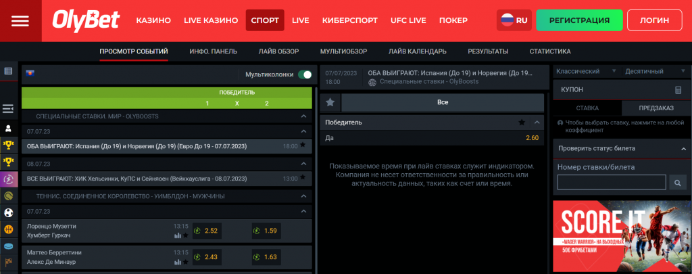Favorite the Берреттини vs Де Минаур match star
Image resolution: width=692 pixels, height=274 pixels.
click(x=186, y=262)
